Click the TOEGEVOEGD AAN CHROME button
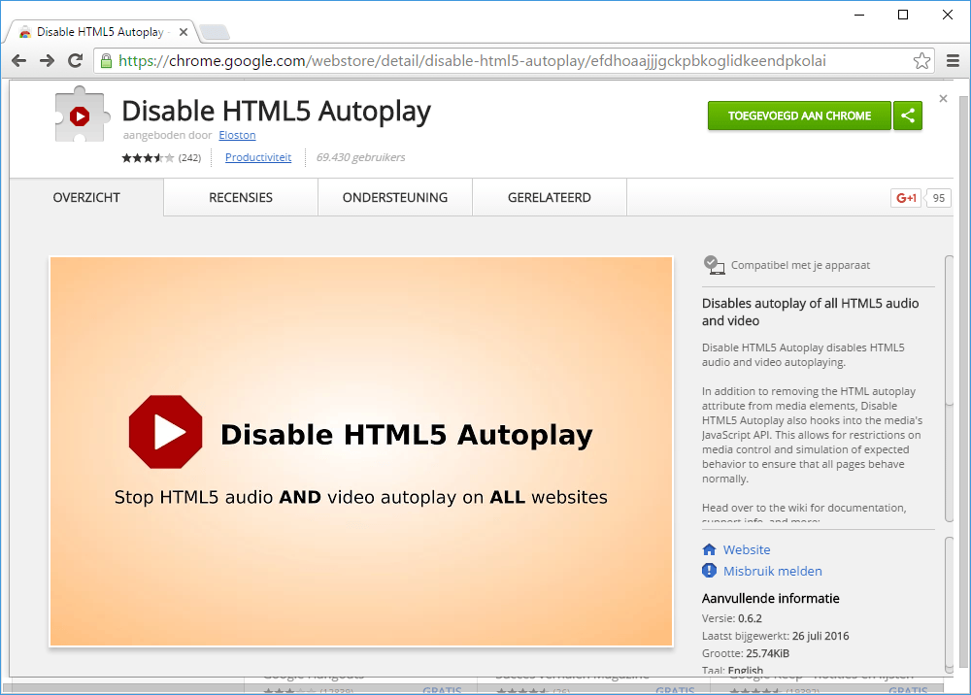Image resolution: width=971 pixels, height=695 pixels. click(x=799, y=116)
